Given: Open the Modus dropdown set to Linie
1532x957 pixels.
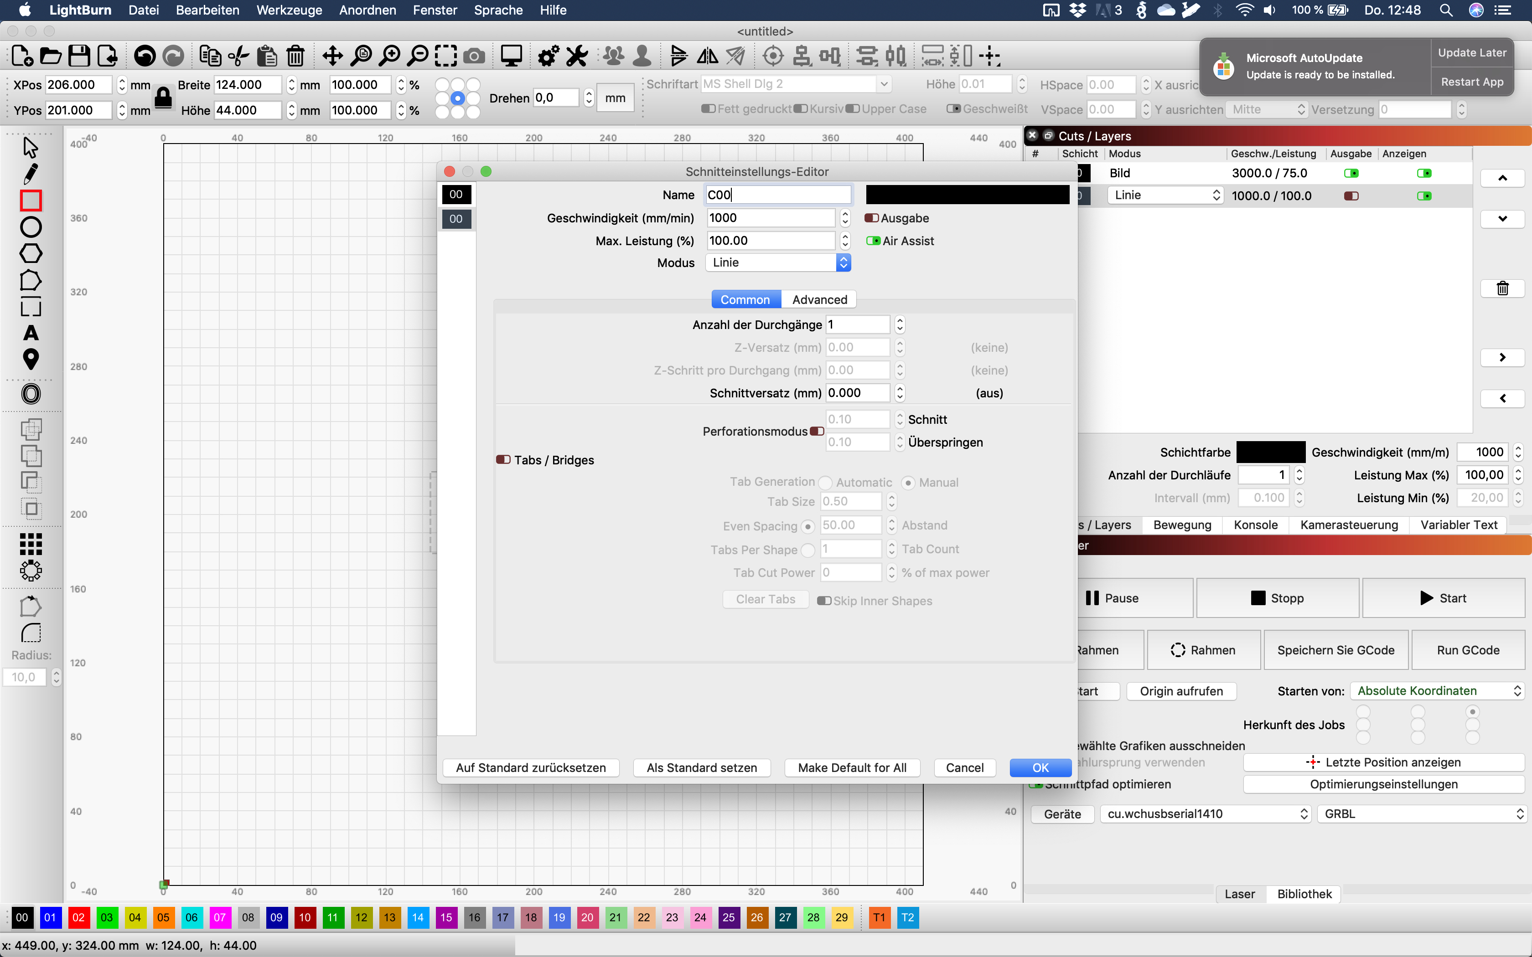Looking at the screenshot, I should [x=778, y=262].
